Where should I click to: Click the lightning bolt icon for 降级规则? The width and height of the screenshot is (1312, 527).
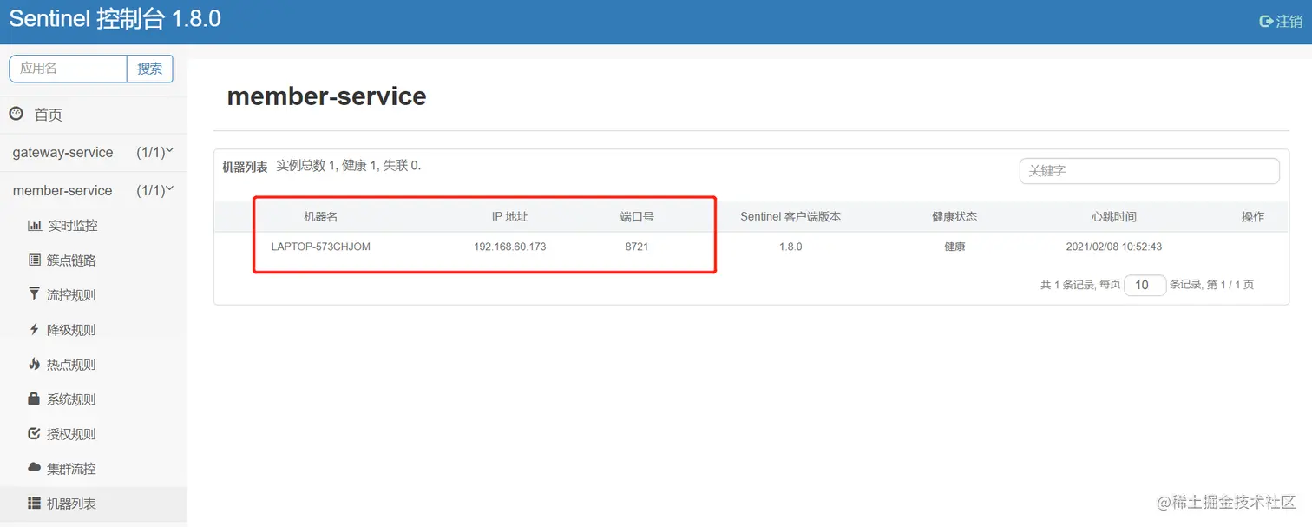35,329
